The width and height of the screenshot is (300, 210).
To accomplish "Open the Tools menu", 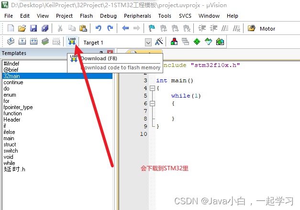I will click(165, 16).
